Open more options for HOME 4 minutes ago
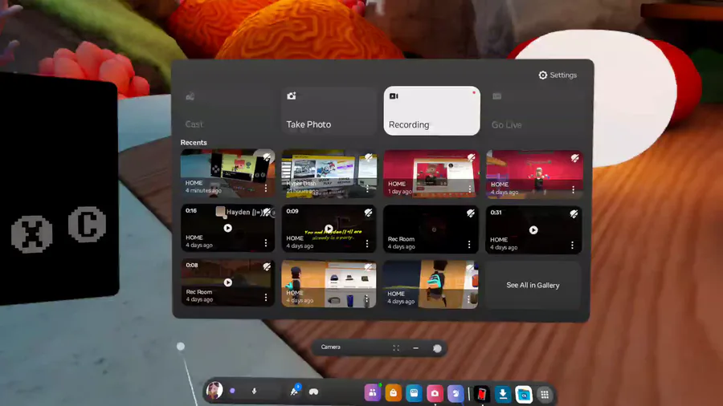The width and height of the screenshot is (723, 406). [266, 189]
